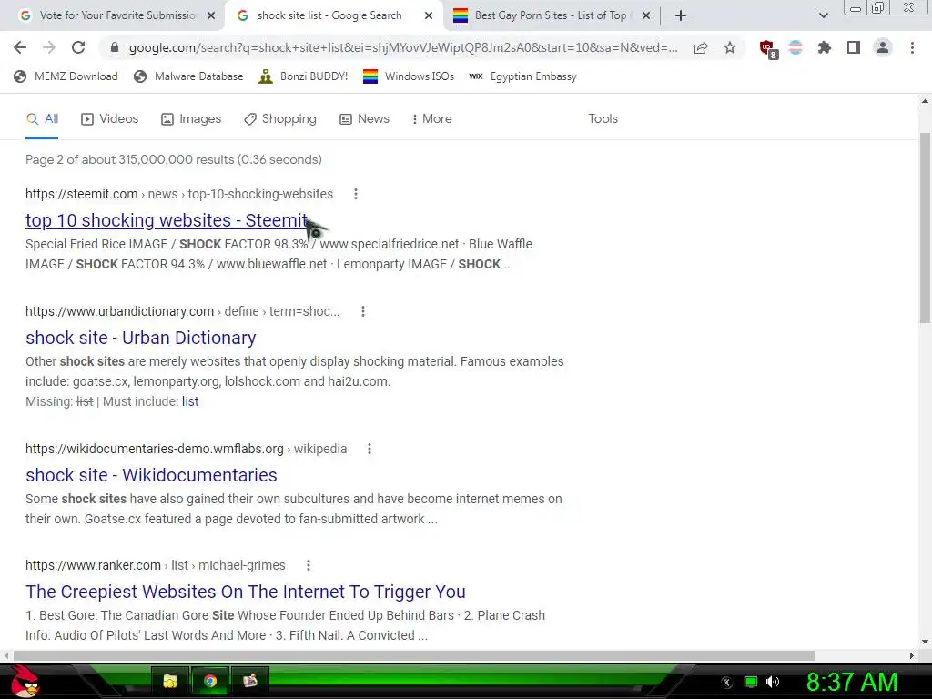Switch to News search results
932x699 pixels.
coord(364,119)
